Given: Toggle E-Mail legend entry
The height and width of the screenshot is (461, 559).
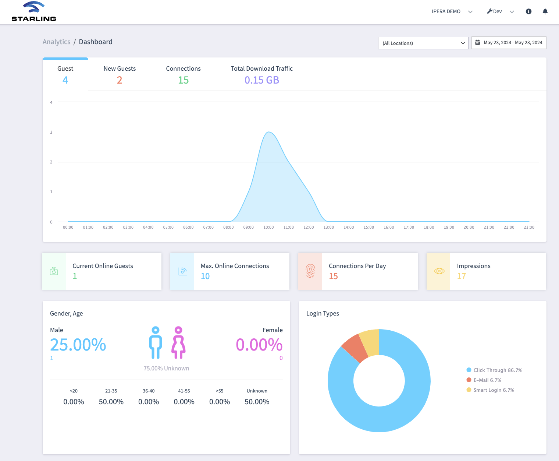Looking at the screenshot, I should [x=484, y=380].
